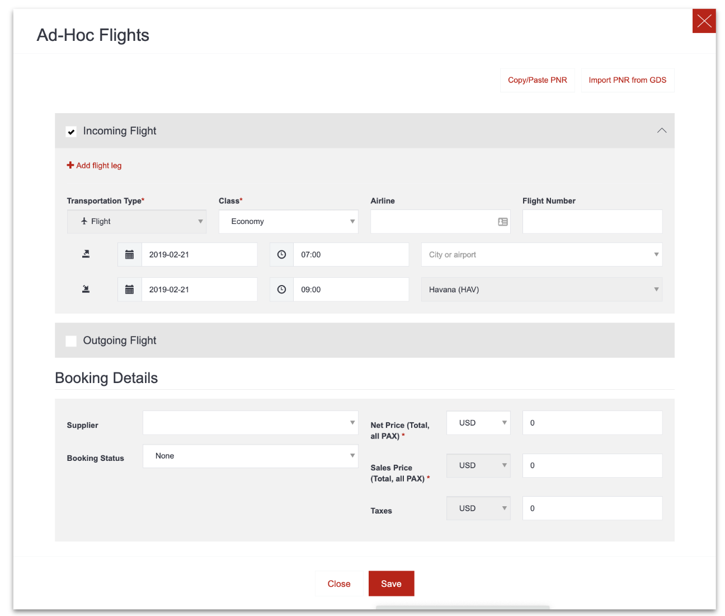Open the Havana (HAV) airport dropdown

tap(542, 290)
